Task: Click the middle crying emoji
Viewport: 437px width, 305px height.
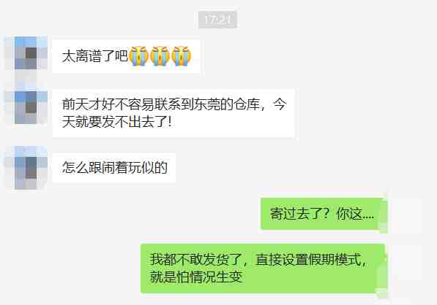Action: coord(160,56)
